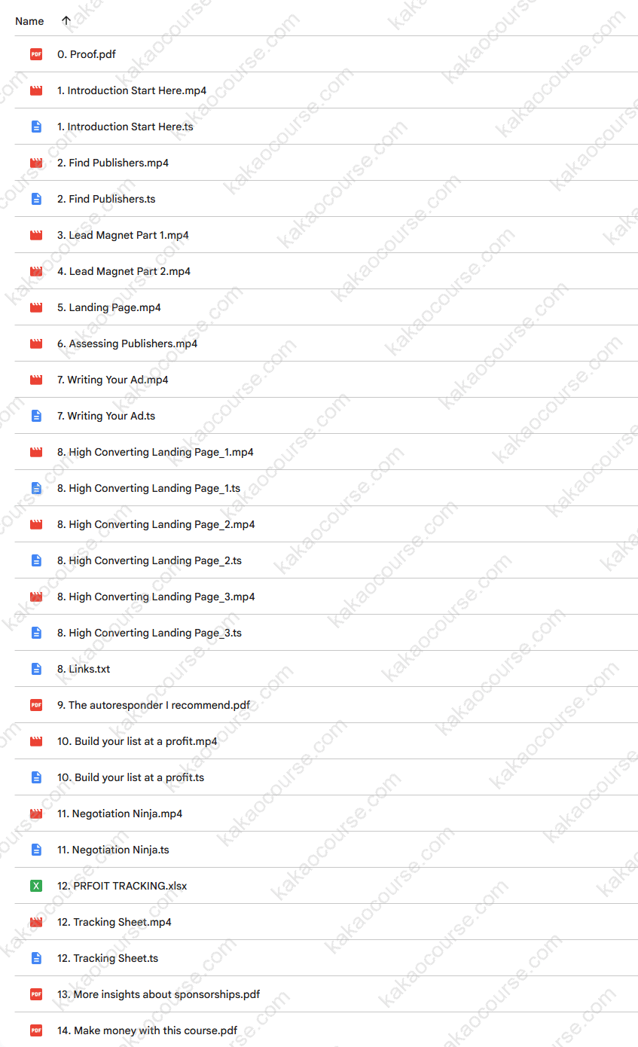Click the video icon for 5. Landing Page.mp4
The height and width of the screenshot is (1047, 638).
tap(36, 307)
